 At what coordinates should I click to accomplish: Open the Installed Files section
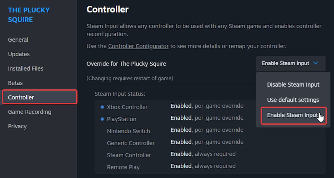pos(26,68)
